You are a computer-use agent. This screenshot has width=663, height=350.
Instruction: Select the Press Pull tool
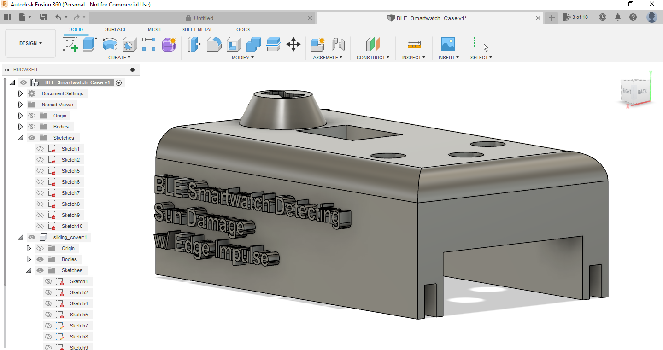194,44
